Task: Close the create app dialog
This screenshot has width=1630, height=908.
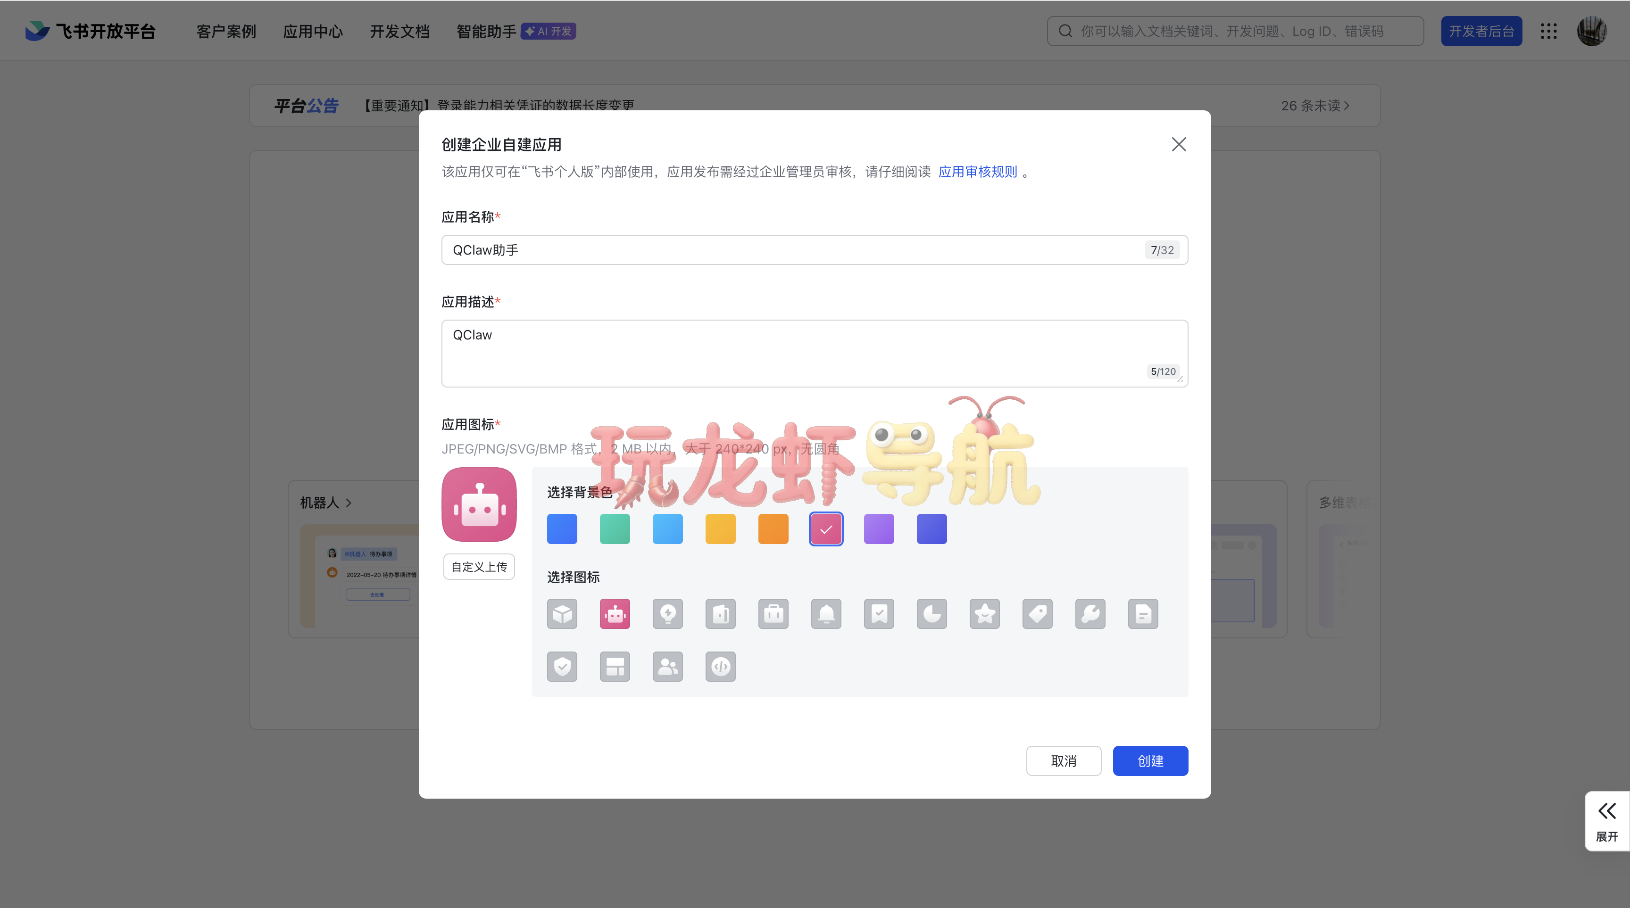Action: [x=1178, y=144]
